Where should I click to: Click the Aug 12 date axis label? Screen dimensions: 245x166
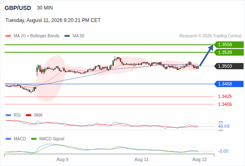200,160
